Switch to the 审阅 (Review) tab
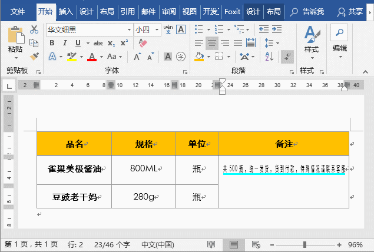 click(x=168, y=12)
